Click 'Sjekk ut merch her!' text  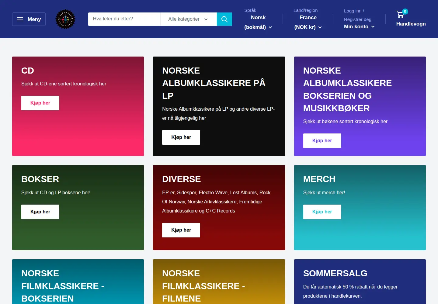coord(324,193)
